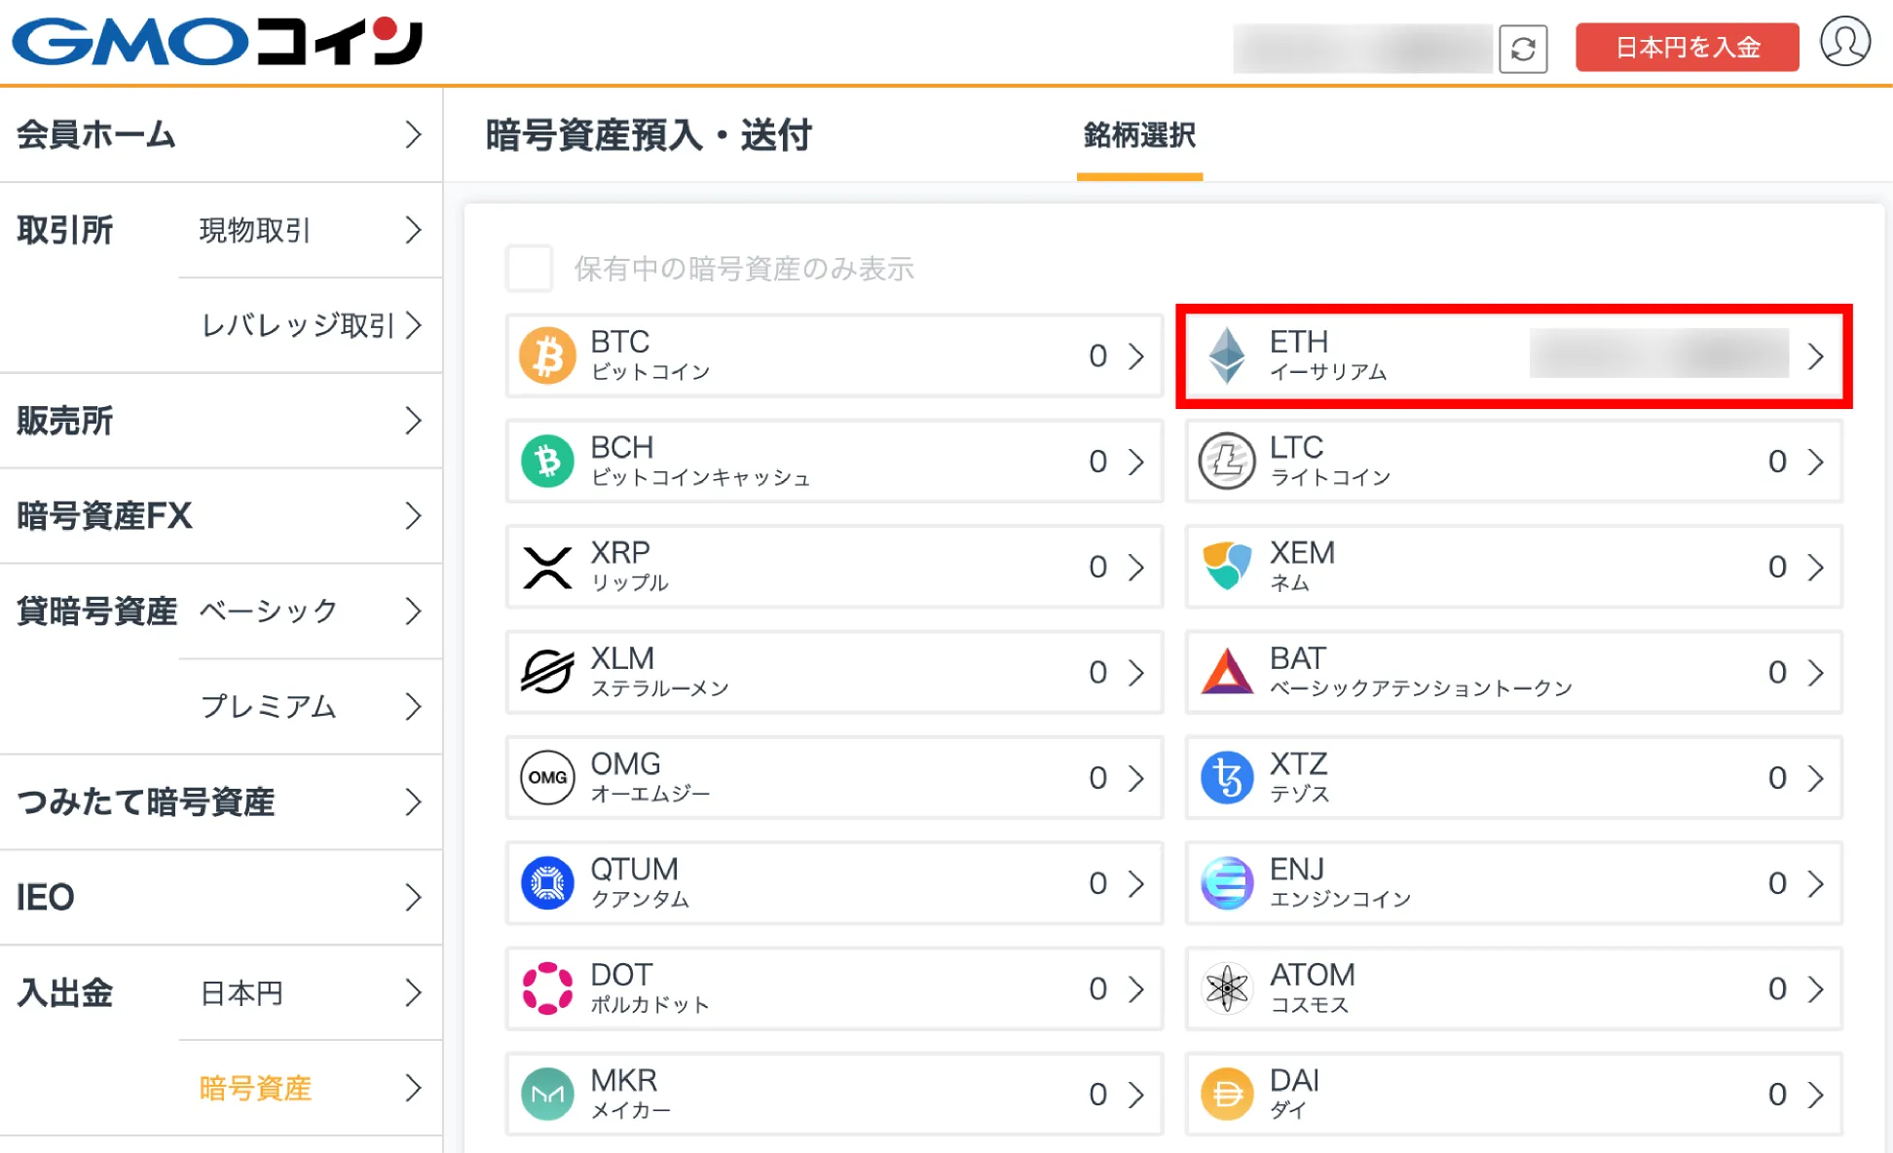Click the blurred balance field in header
This screenshot has width=1893, height=1153.
[x=1362, y=49]
